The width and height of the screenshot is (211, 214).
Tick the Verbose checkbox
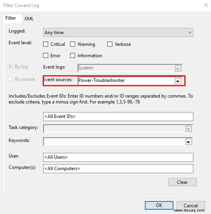click(x=110, y=44)
